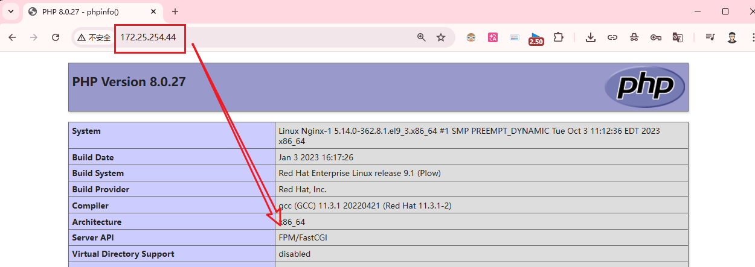Open the speed extension showing 2.50
Image resolution: width=755 pixels, height=267 pixels.
(536, 39)
